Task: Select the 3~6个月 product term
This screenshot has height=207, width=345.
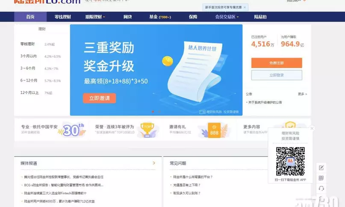Action: (28, 68)
